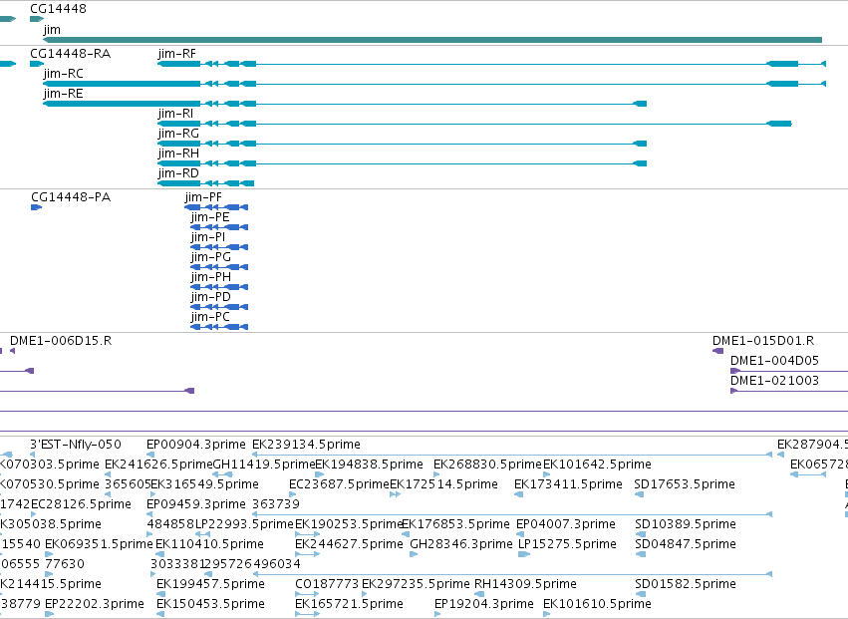The width and height of the screenshot is (848, 619).
Task: Select the jim-PD protein label
Action: tap(211, 297)
